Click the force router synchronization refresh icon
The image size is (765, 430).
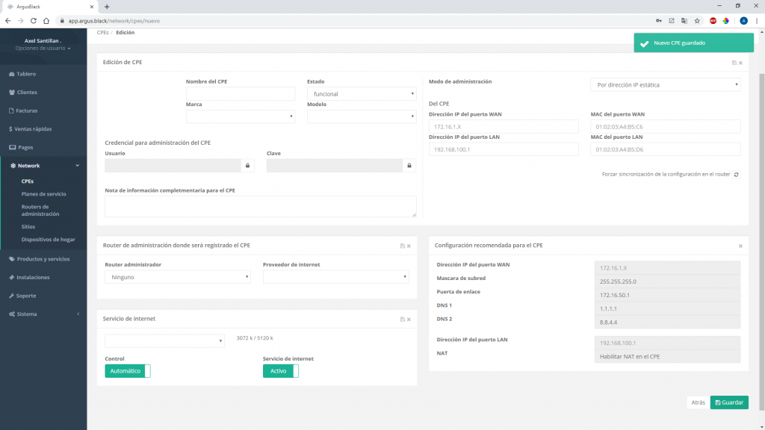pos(736,175)
